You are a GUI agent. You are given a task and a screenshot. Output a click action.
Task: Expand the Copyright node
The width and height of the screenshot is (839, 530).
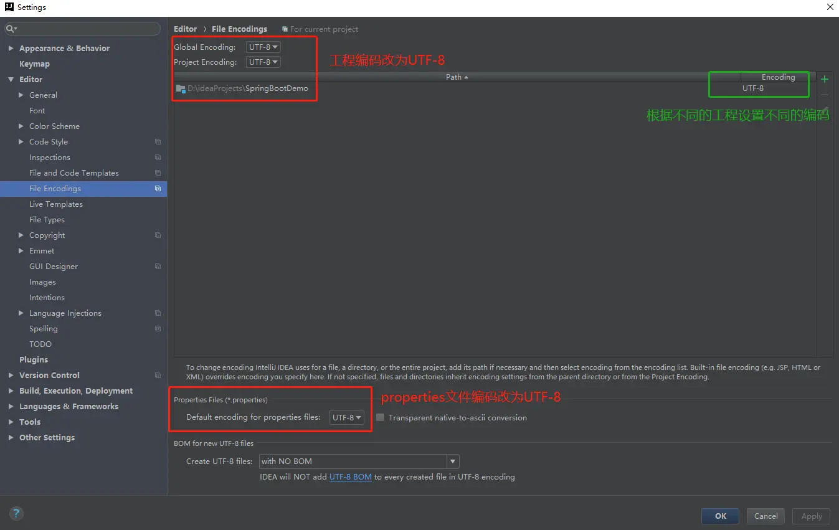(x=21, y=235)
